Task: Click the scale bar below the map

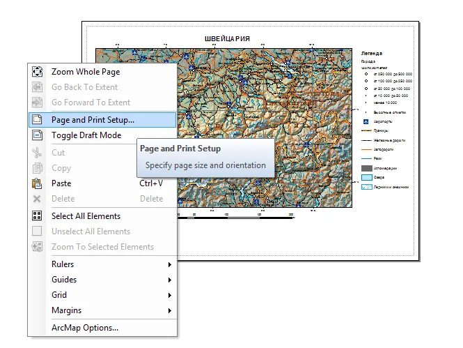Action: point(236,218)
